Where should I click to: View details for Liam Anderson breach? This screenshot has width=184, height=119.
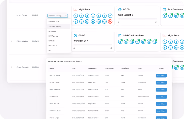pyautogui.click(x=161, y=90)
